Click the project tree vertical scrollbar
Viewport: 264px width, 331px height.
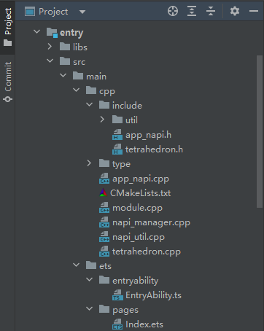260,131
